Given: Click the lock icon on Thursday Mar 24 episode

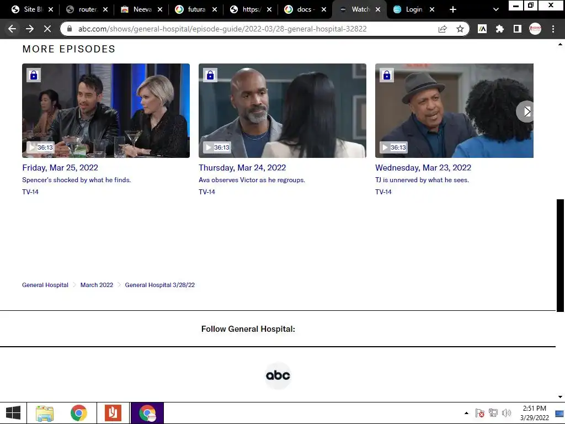Looking at the screenshot, I should coord(210,75).
